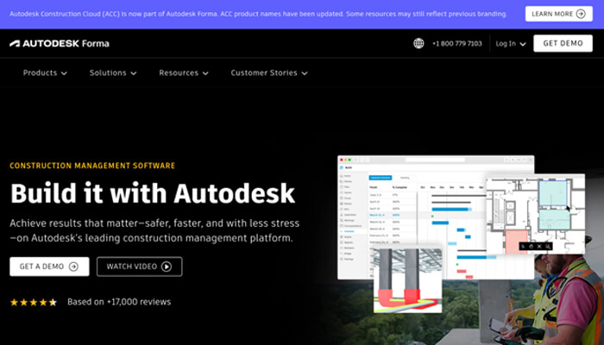Viewport: 604px width, 345px height.
Task: Open the Resources menu
Action: (x=184, y=72)
